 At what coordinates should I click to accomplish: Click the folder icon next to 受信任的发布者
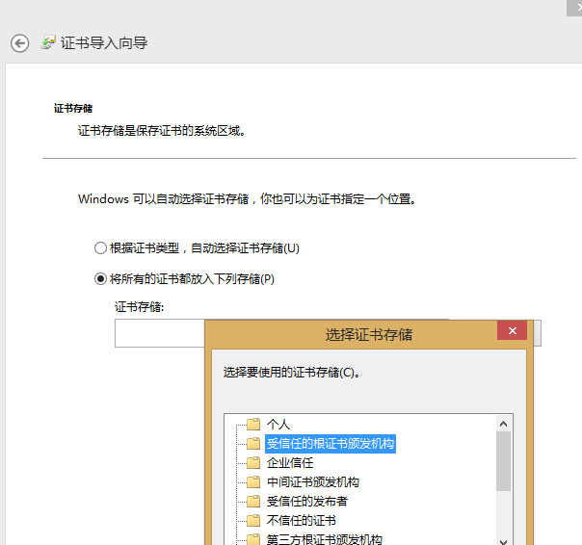(253, 502)
